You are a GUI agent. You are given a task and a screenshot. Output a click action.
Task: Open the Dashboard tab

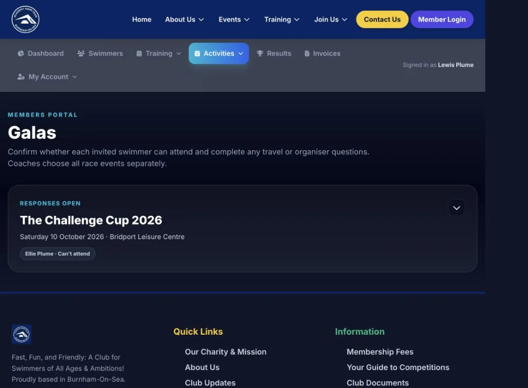[41, 53]
